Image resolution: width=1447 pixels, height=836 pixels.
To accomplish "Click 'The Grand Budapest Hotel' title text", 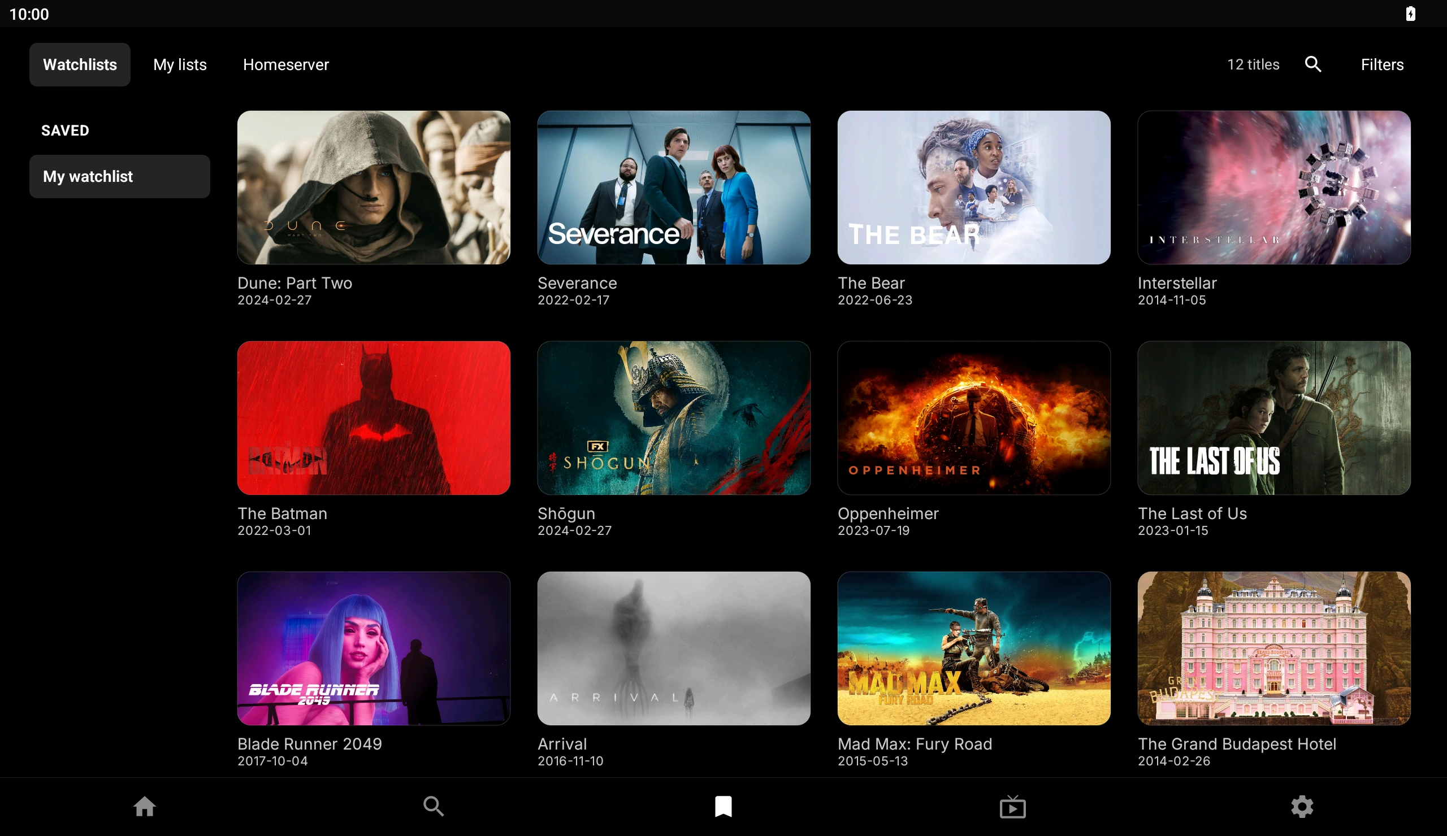I will point(1237,743).
